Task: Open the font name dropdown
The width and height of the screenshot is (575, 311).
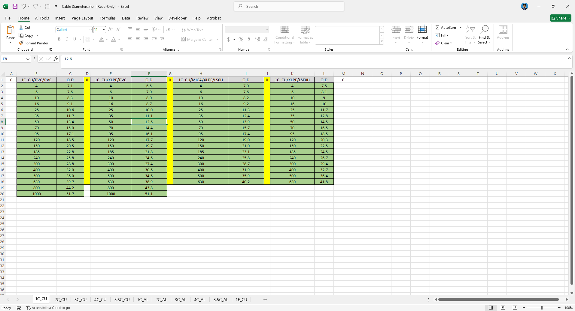Action: [x=90, y=30]
